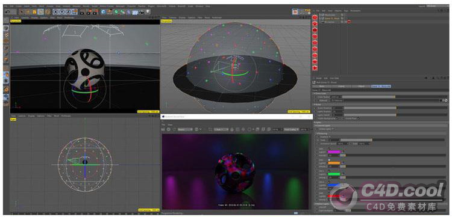
Task: Select the Scale tool in top toolbar
Action: coord(34,12)
